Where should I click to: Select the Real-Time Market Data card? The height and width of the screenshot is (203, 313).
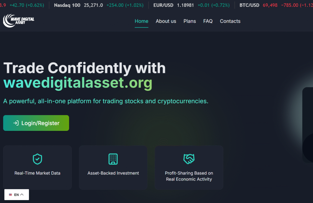[37, 167]
